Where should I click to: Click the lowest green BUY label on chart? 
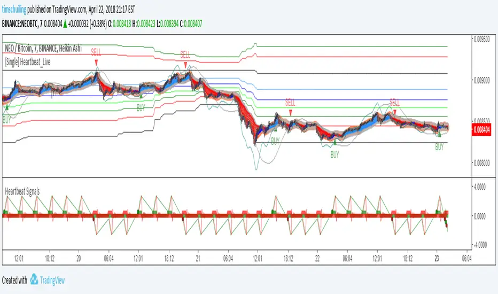pyautogui.click(x=334, y=154)
